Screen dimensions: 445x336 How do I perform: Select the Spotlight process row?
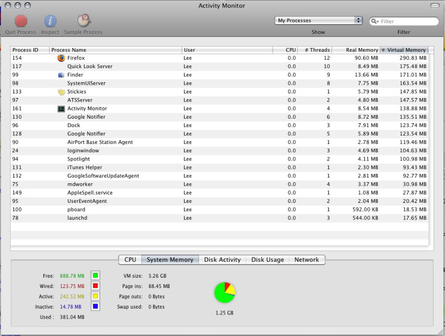(219, 159)
